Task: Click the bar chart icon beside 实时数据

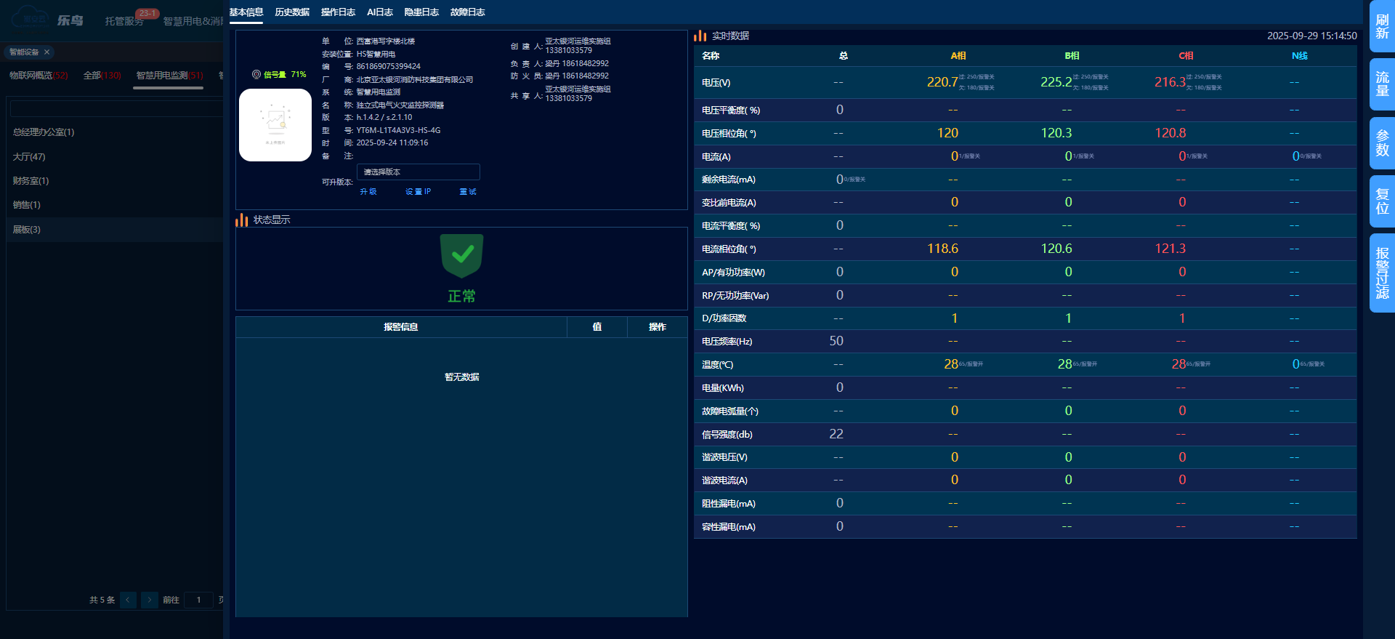Action: 700,36
